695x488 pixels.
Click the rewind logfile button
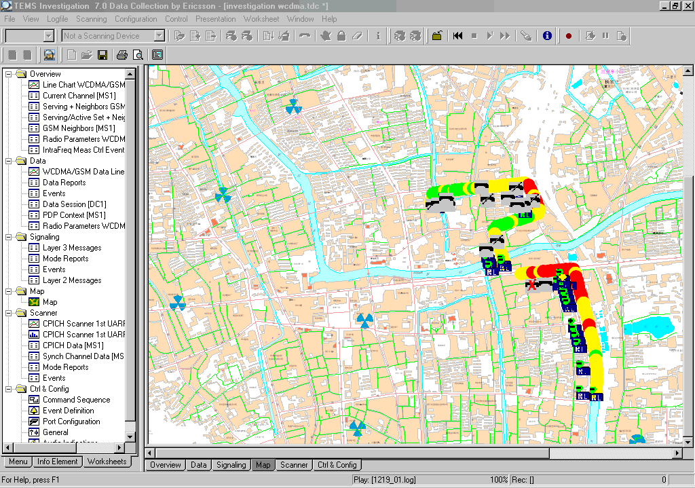pyautogui.click(x=458, y=36)
